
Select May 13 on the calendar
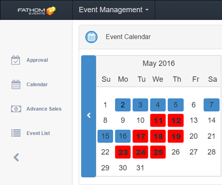click(194, 120)
